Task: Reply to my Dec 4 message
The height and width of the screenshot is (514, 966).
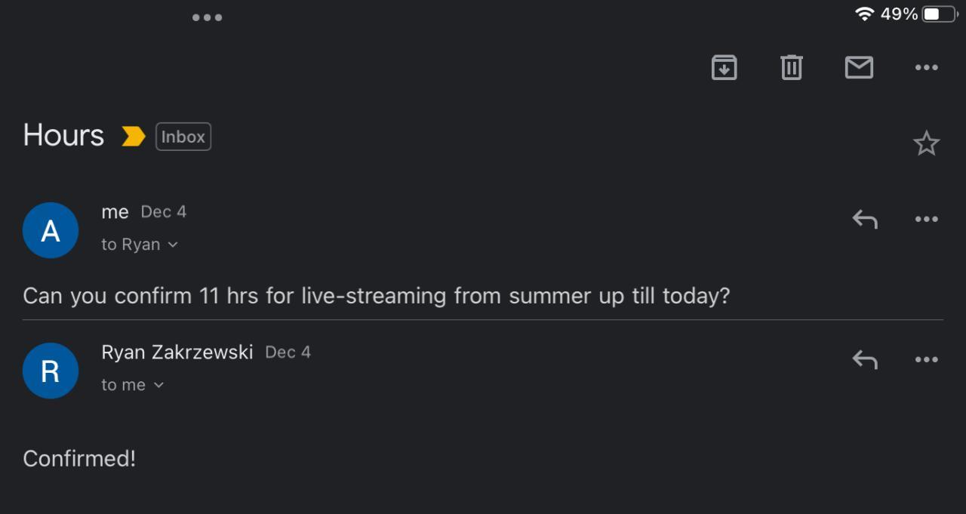Action: click(865, 219)
